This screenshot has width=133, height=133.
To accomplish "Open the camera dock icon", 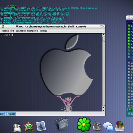I will pos(97,126).
